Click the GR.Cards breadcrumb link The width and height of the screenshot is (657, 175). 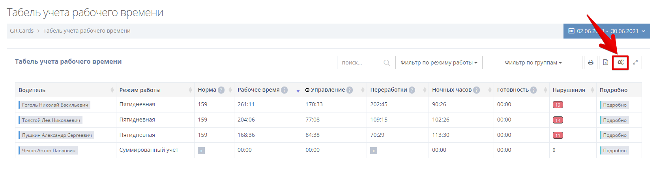coord(22,31)
